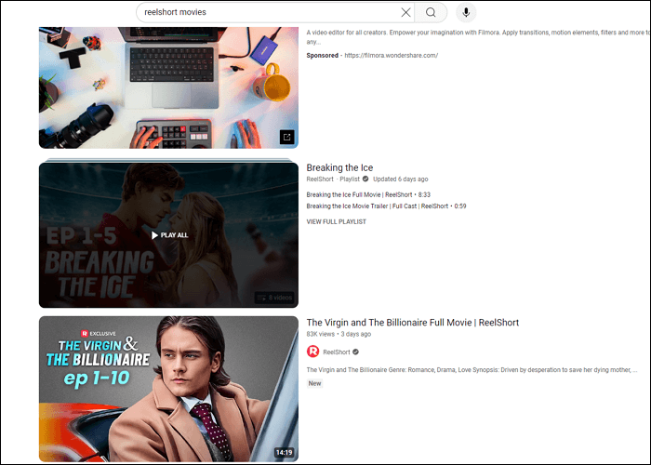This screenshot has width=651, height=465.
Task: Start voice search with the microphone icon
Action: [465, 12]
